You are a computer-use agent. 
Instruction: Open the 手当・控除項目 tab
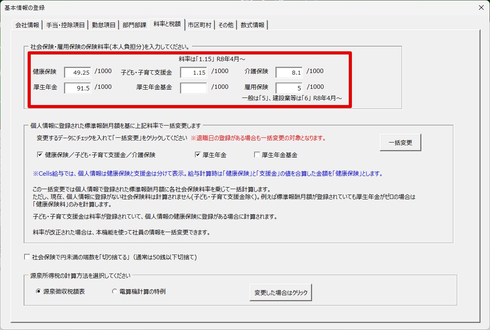click(x=65, y=25)
